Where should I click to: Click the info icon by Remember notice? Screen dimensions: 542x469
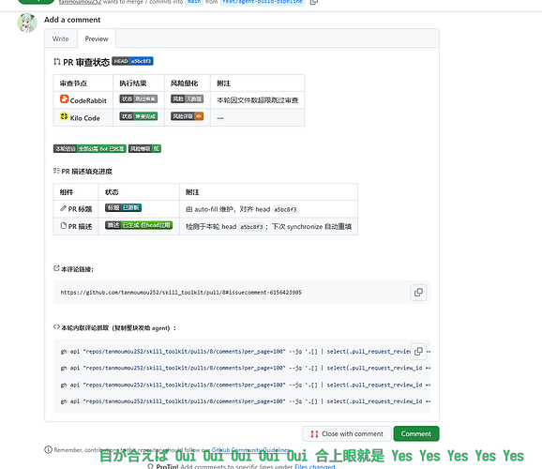(48, 449)
